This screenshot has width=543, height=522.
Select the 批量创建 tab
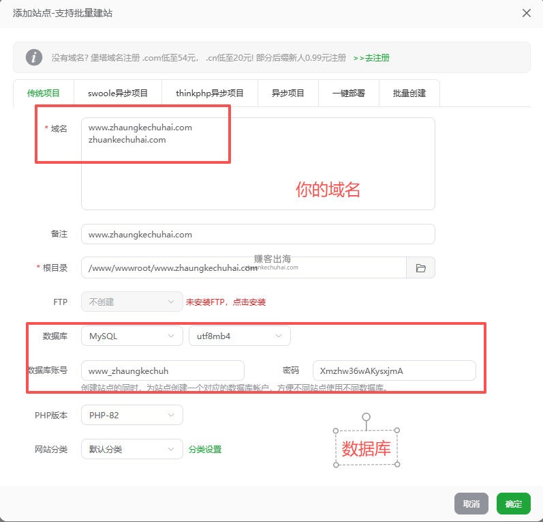pos(409,93)
